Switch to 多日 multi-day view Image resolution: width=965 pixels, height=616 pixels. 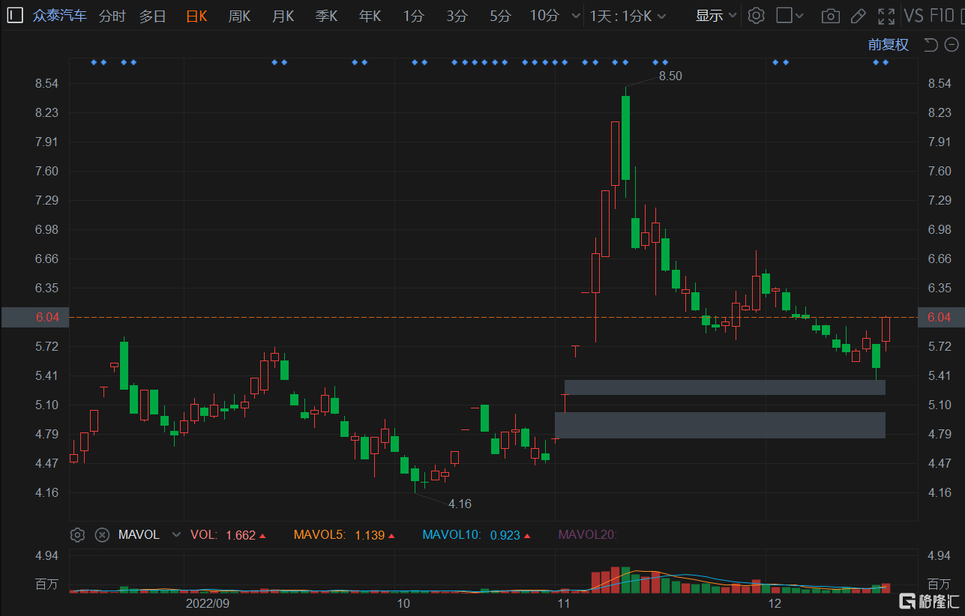pyautogui.click(x=153, y=16)
